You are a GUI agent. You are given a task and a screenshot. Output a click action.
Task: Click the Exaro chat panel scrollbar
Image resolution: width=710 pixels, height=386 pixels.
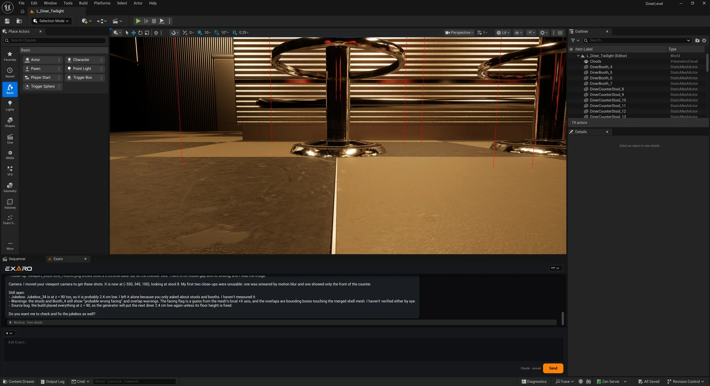563,318
